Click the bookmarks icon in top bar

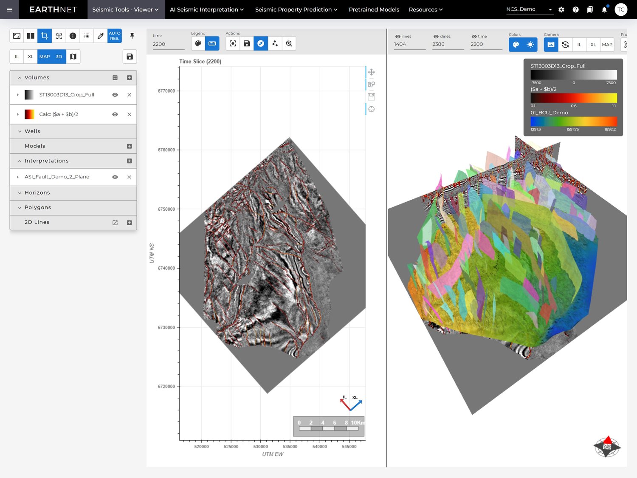click(x=590, y=9)
